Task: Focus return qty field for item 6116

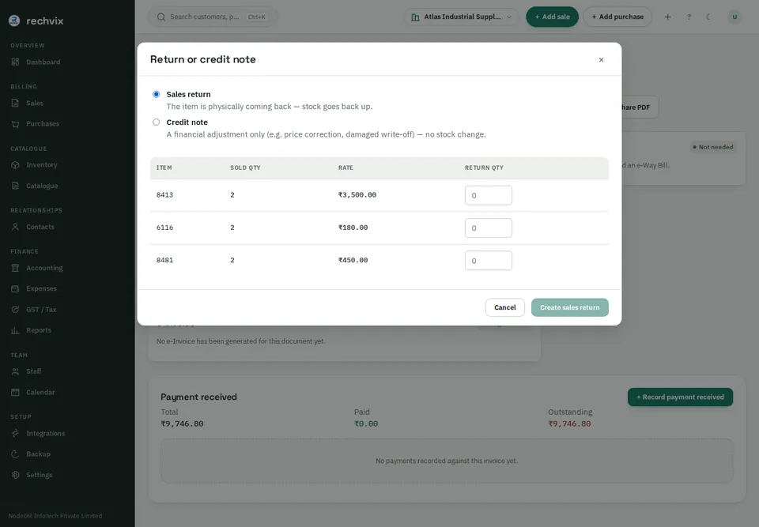Action: (489, 228)
